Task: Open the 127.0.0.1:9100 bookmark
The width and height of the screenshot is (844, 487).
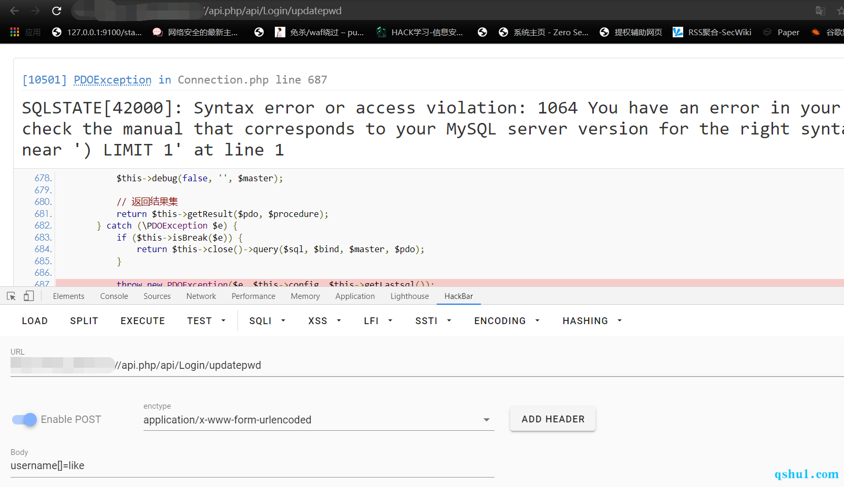Action: tap(97, 32)
